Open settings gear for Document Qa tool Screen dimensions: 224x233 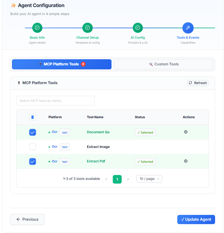(x=186, y=132)
